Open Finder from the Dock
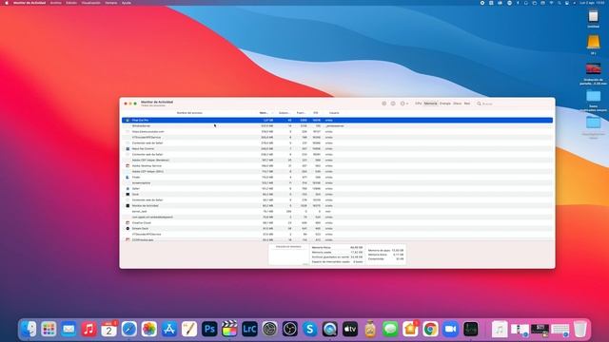Image resolution: width=609 pixels, height=342 pixels. [29, 330]
